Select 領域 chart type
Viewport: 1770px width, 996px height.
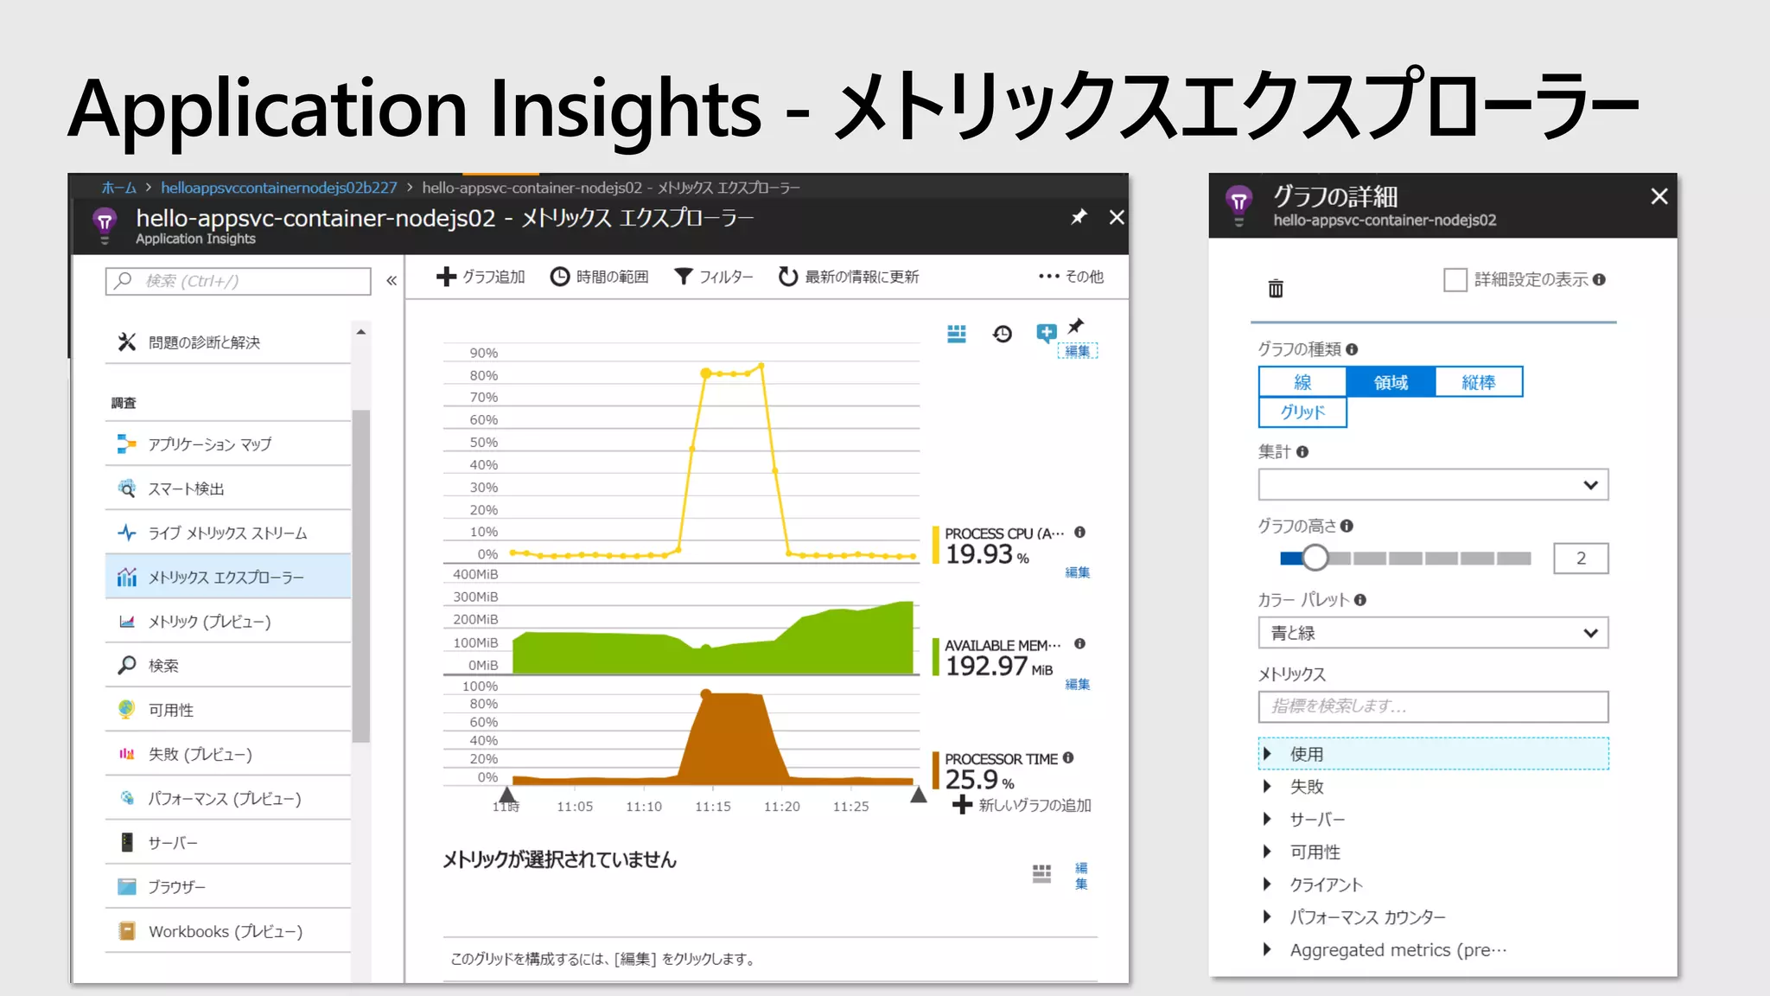point(1391,382)
